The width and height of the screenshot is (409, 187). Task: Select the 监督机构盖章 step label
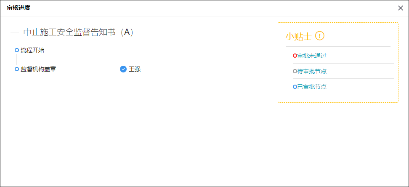[38, 69]
